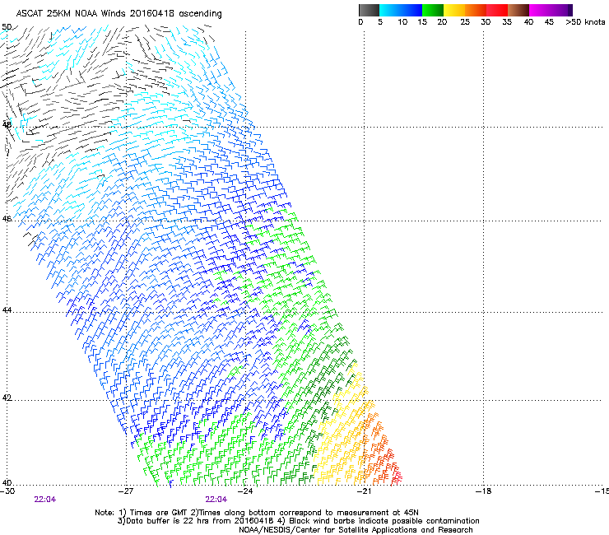Click the orange 25-30 knots legend segment
Viewport: 609px width, 535px height.
click(476, 10)
